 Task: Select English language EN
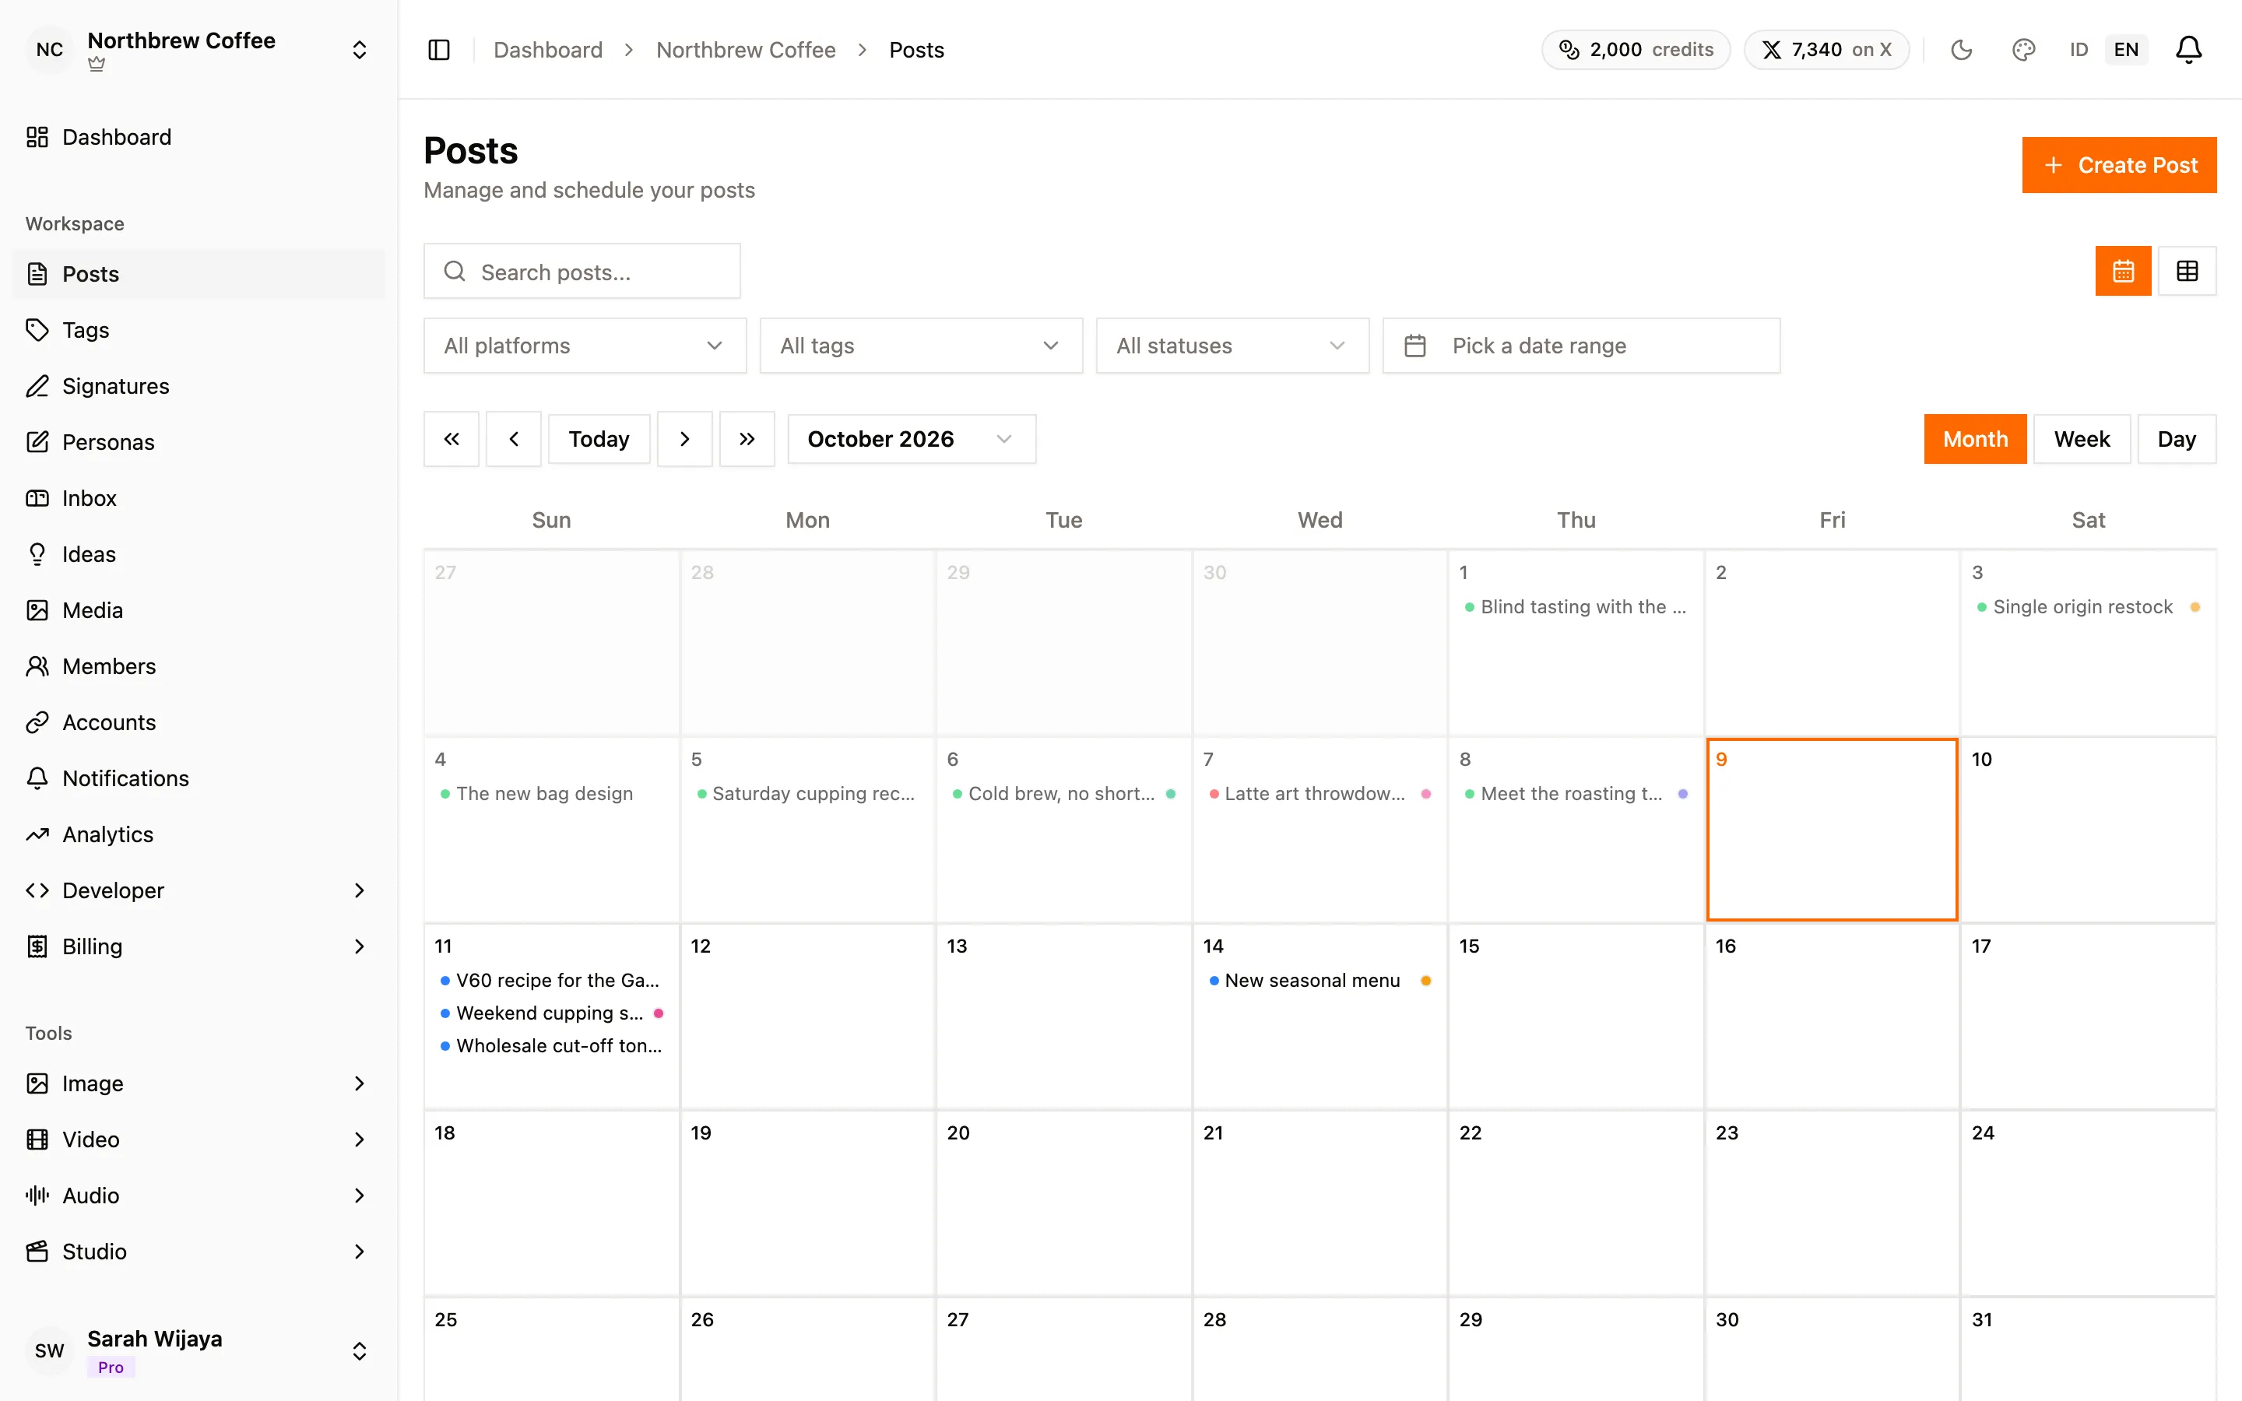[2126, 50]
